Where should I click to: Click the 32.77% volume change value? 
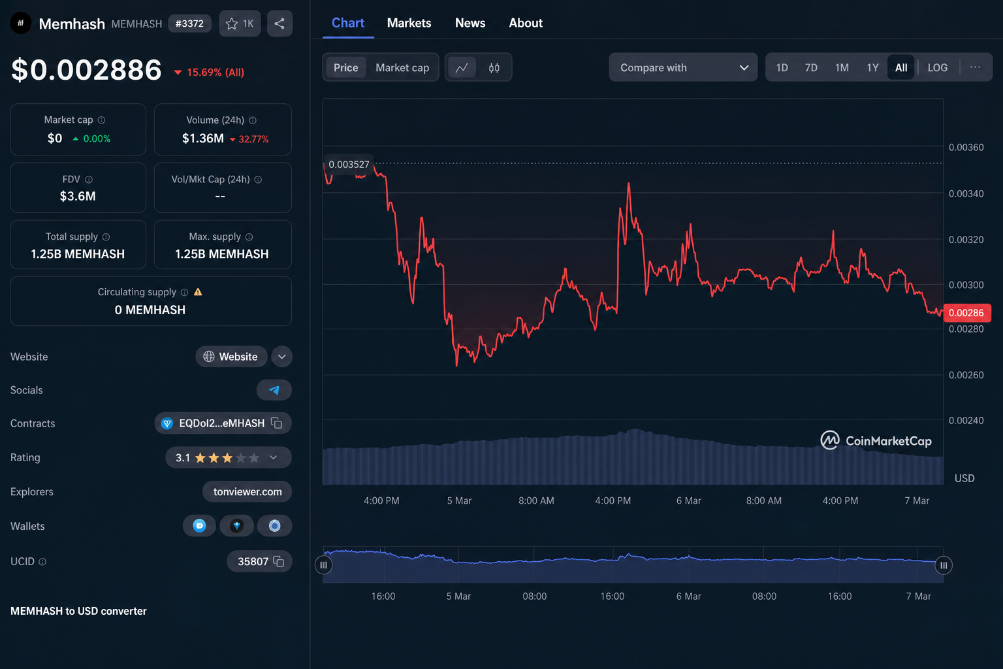click(x=253, y=139)
